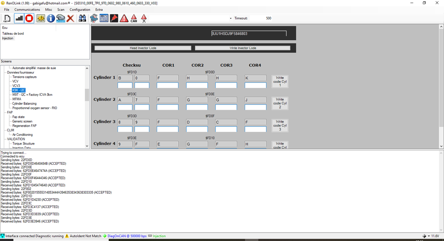Image resolution: width=444 pixels, height=241 pixels.
Task: Click Cylinder 1 COR1 empty input field
Action: click(x=168, y=85)
